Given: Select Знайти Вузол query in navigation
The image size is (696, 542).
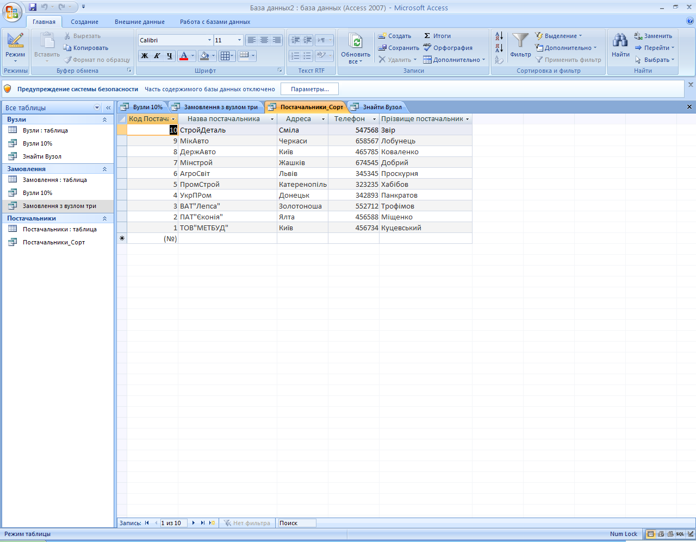Looking at the screenshot, I should (x=58, y=156).
